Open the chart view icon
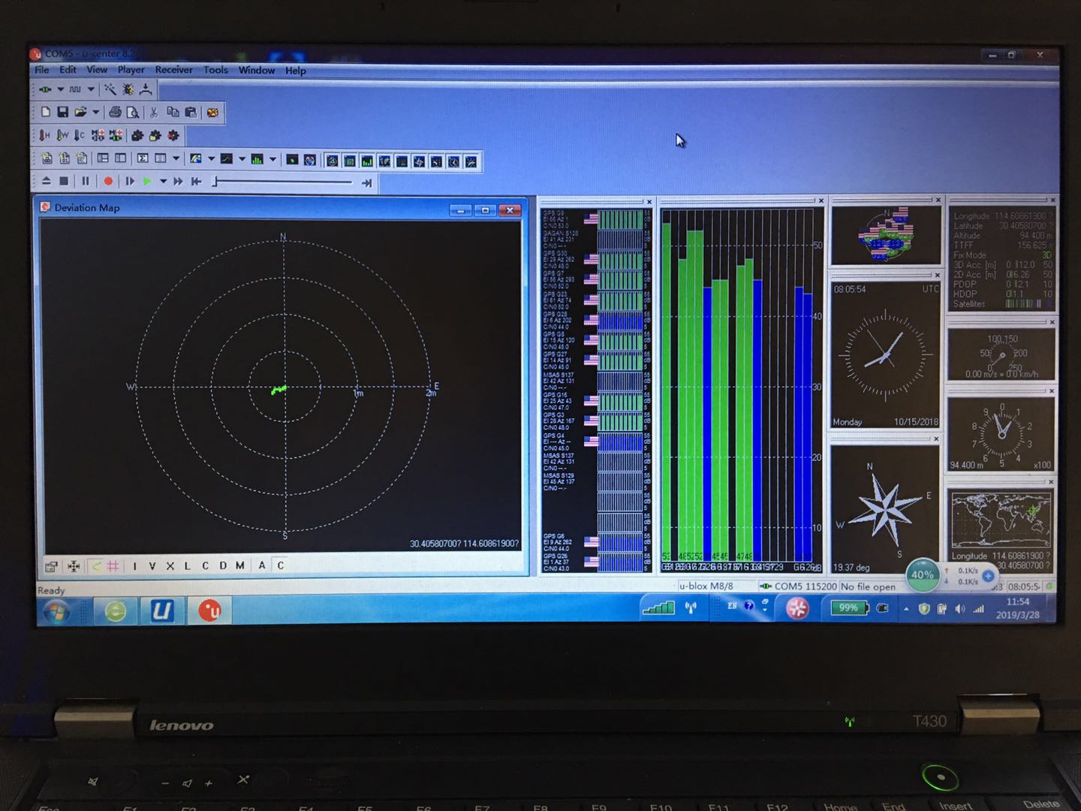 227,158
